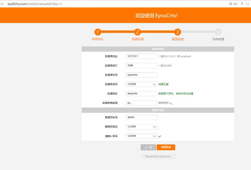Image resolution: width=251 pixels, height=170 pixels.
Task: Click the 创建数据 button
Action: pos(166,147)
